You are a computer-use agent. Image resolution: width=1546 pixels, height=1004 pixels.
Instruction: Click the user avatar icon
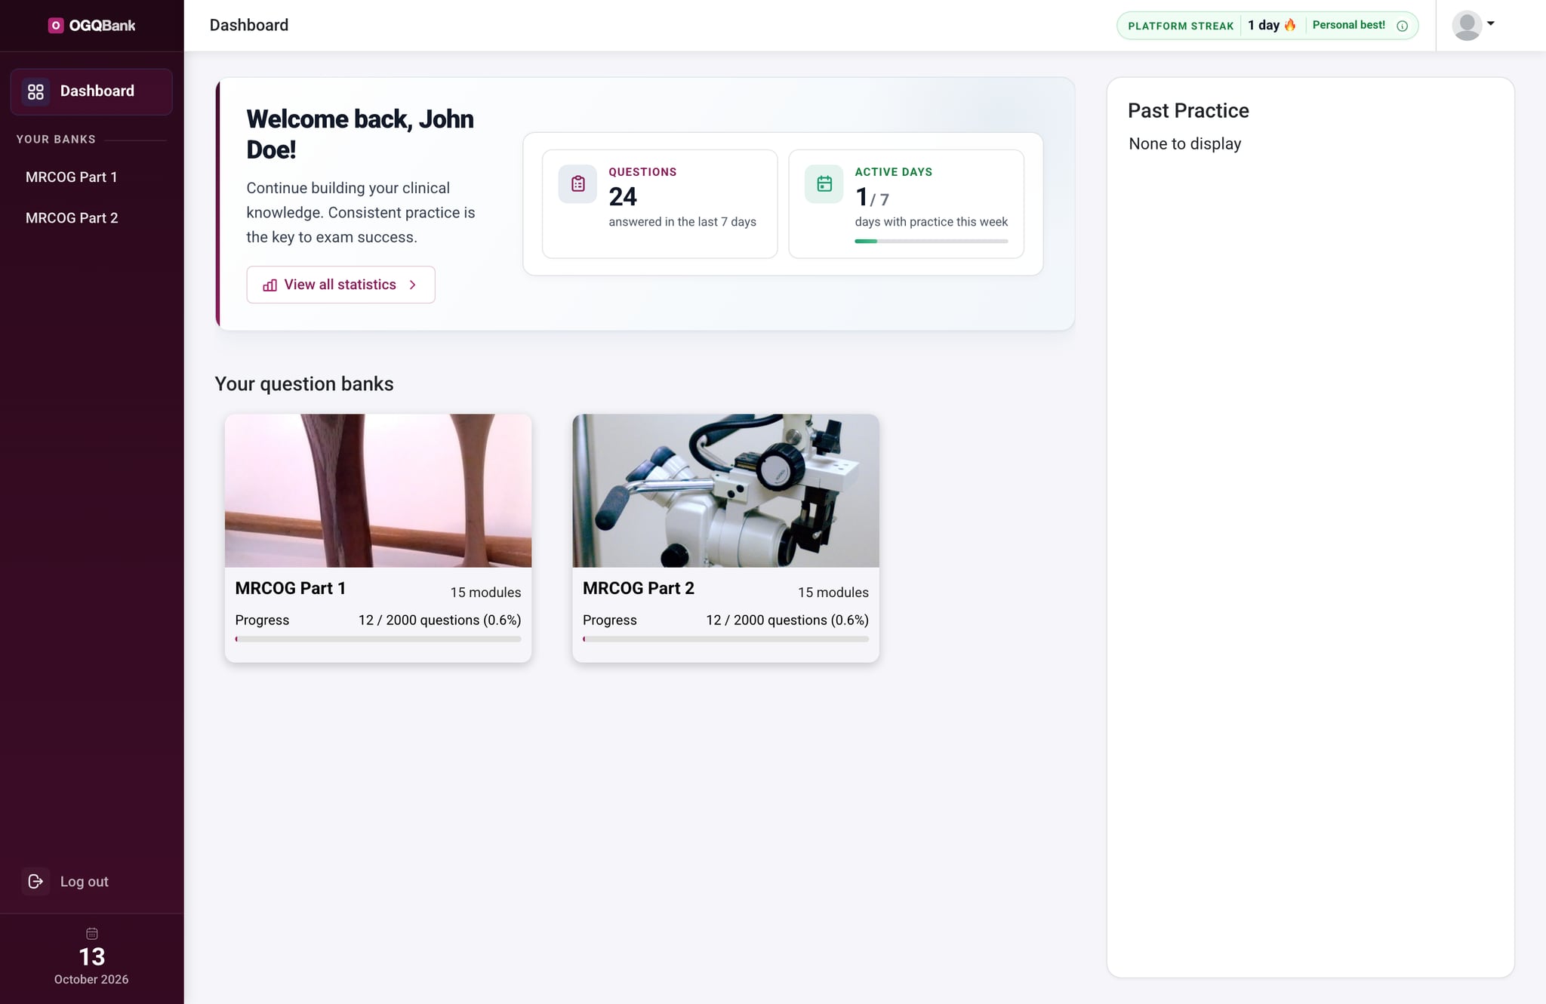click(x=1467, y=26)
